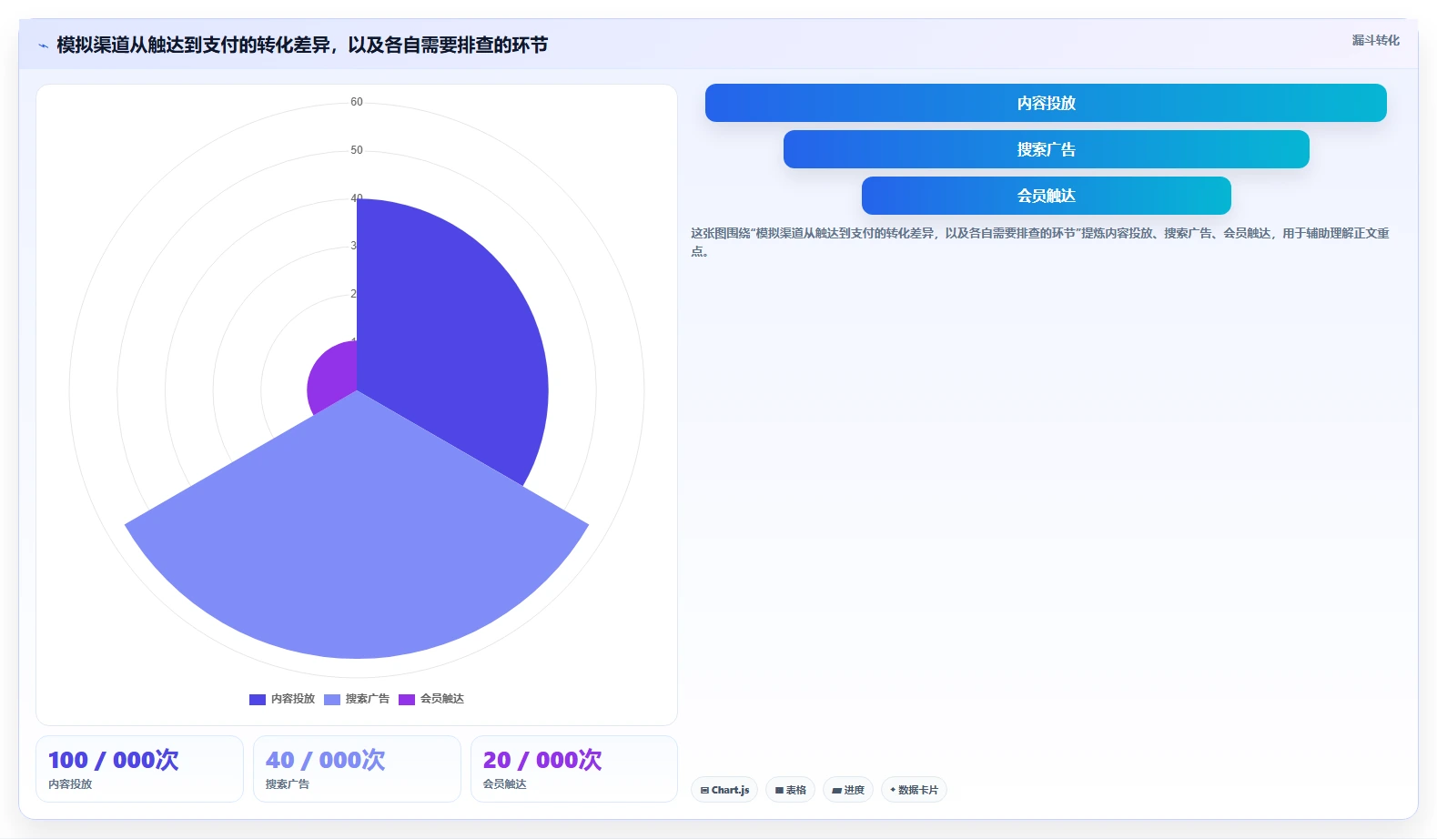Click the description paragraph starting 这张图围绕

1040,242
